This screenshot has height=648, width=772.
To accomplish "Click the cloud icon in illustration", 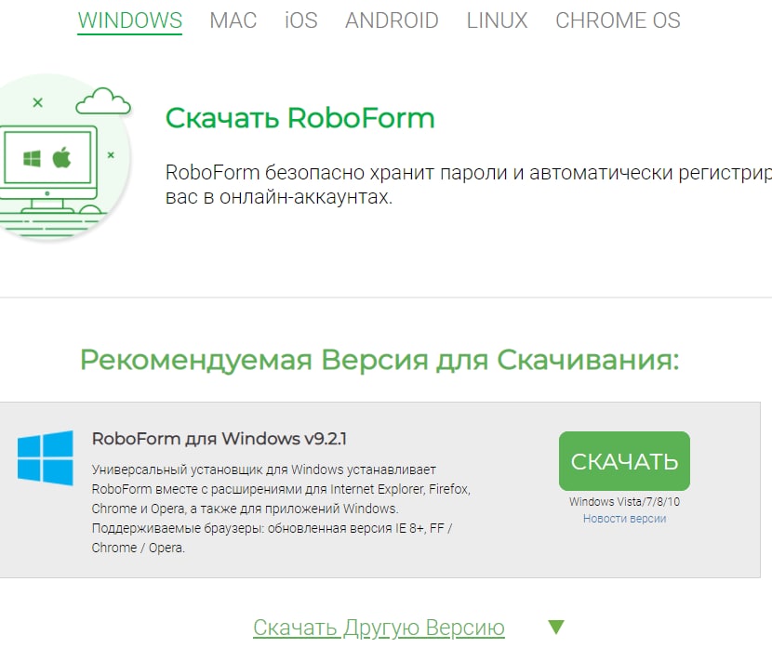I will (103, 100).
